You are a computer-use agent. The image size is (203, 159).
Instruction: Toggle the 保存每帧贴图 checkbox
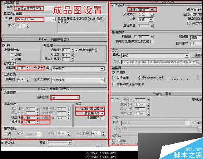click(77, 50)
